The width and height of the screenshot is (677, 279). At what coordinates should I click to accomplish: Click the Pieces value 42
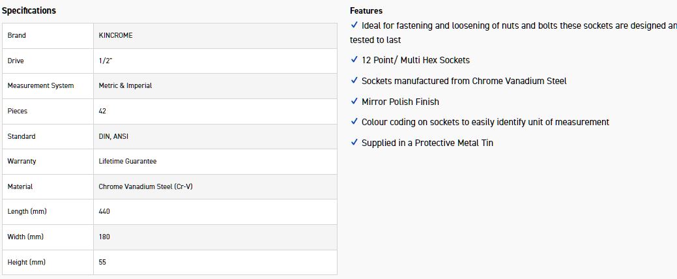(x=103, y=111)
